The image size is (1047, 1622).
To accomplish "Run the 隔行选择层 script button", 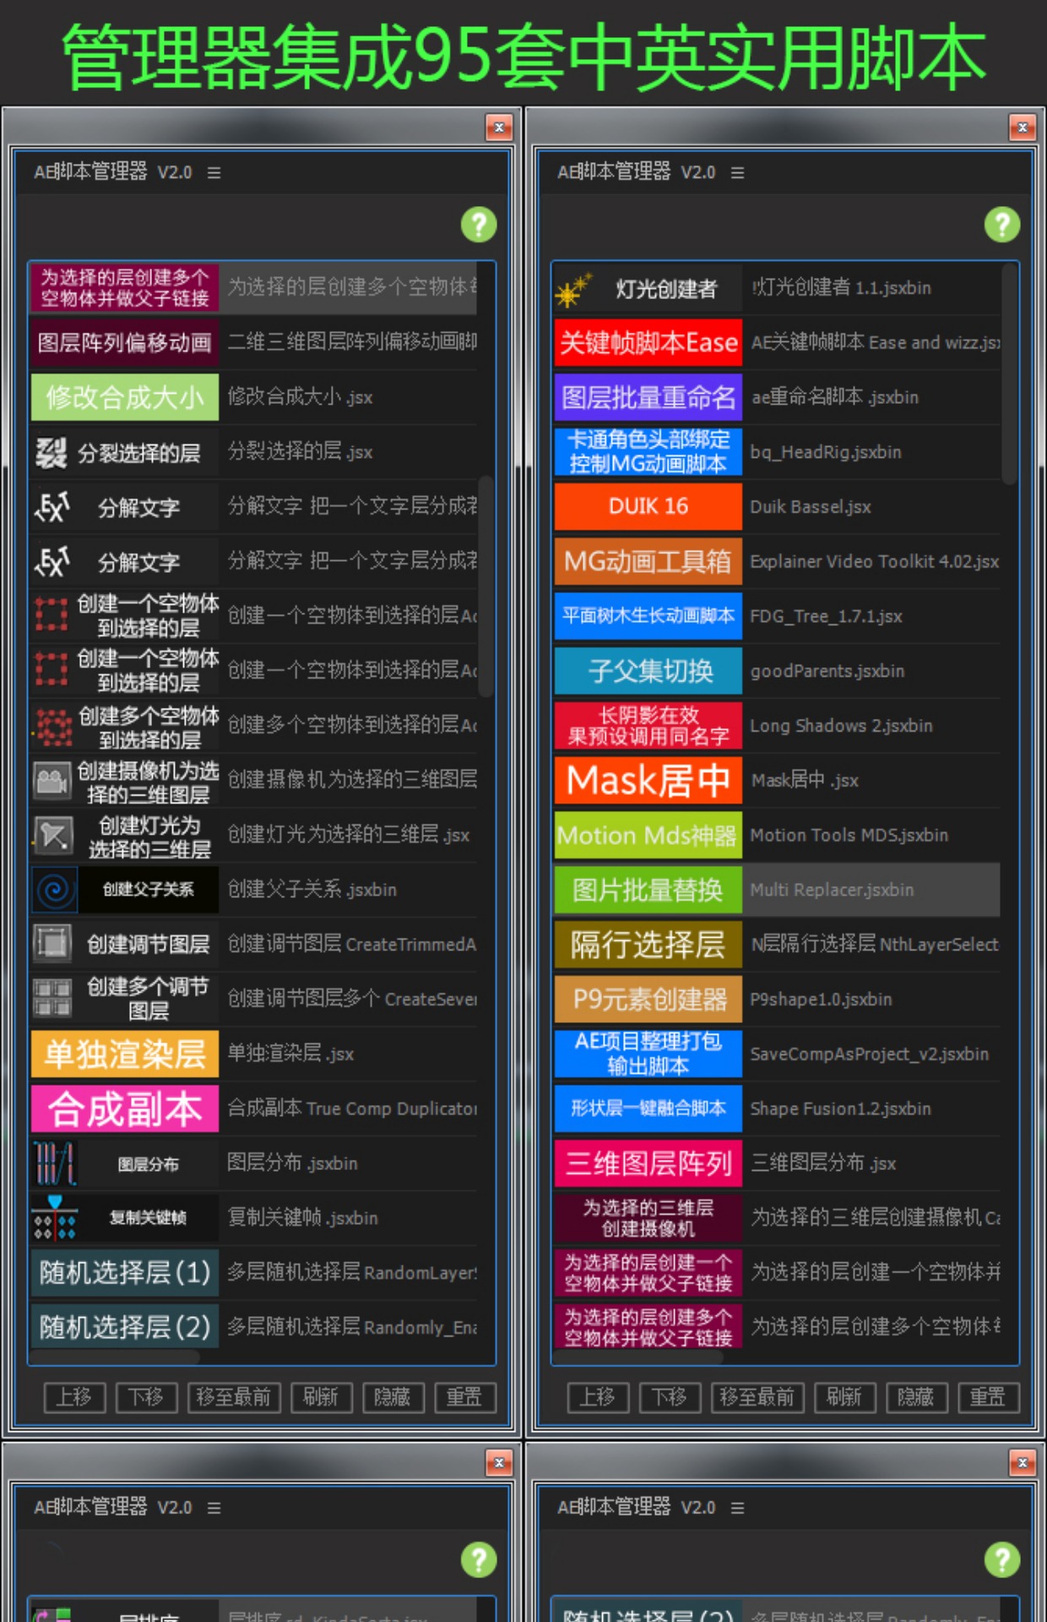I will click(x=648, y=944).
